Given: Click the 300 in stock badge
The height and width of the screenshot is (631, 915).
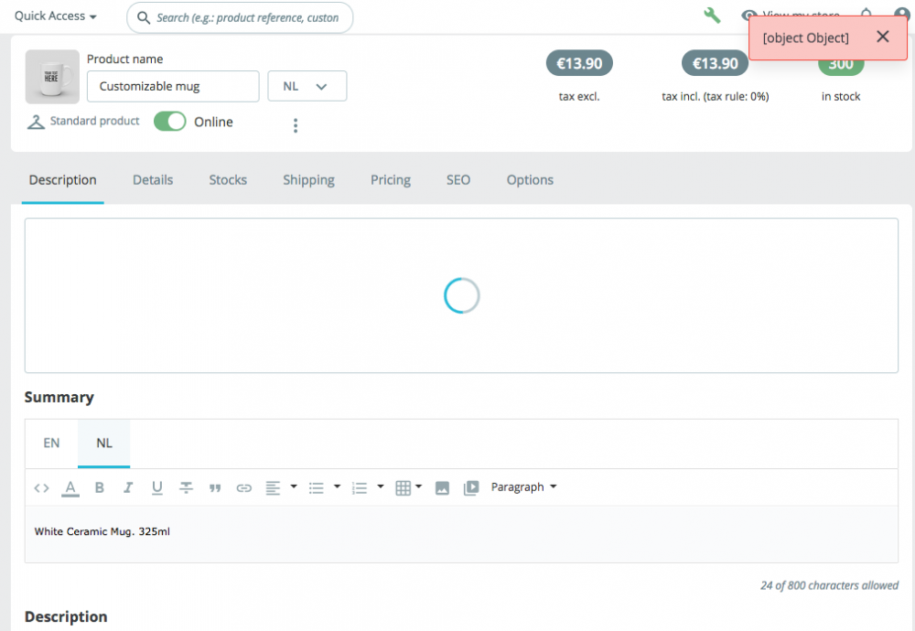Looking at the screenshot, I should [x=841, y=65].
